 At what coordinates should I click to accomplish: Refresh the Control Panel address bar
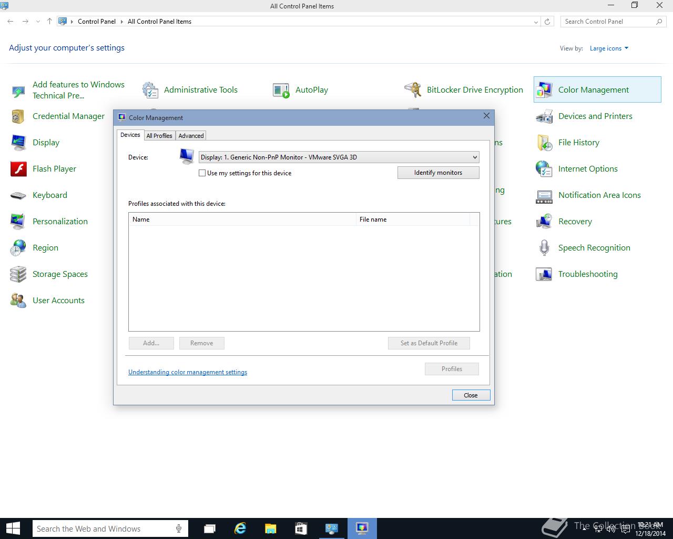(x=547, y=22)
